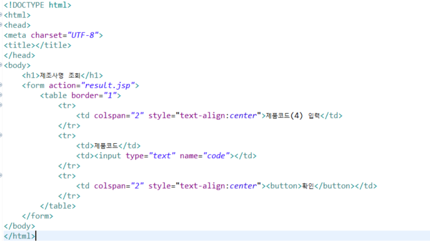Click the closing </form> tag
This screenshot has height=241, width=430.
pyautogui.click(x=38, y=216)
